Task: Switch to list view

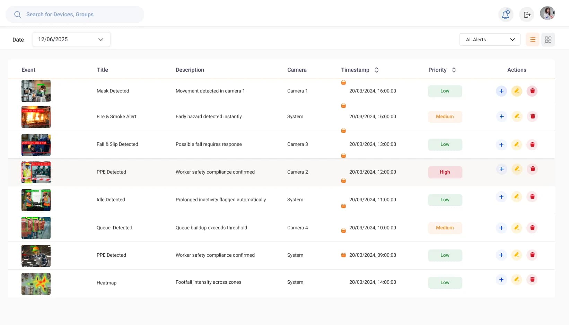Action: [533, 39]
